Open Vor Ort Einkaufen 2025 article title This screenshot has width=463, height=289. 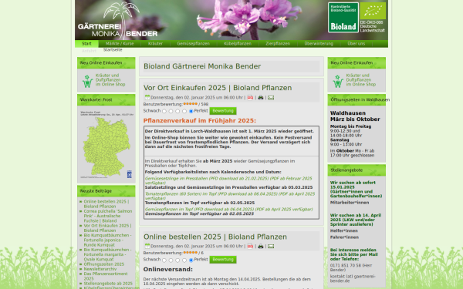218,88
